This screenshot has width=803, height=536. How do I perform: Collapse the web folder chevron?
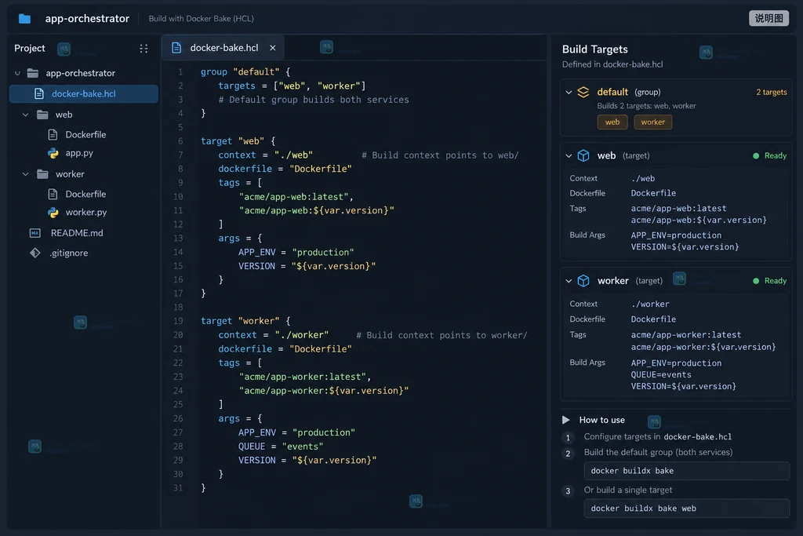26,115
